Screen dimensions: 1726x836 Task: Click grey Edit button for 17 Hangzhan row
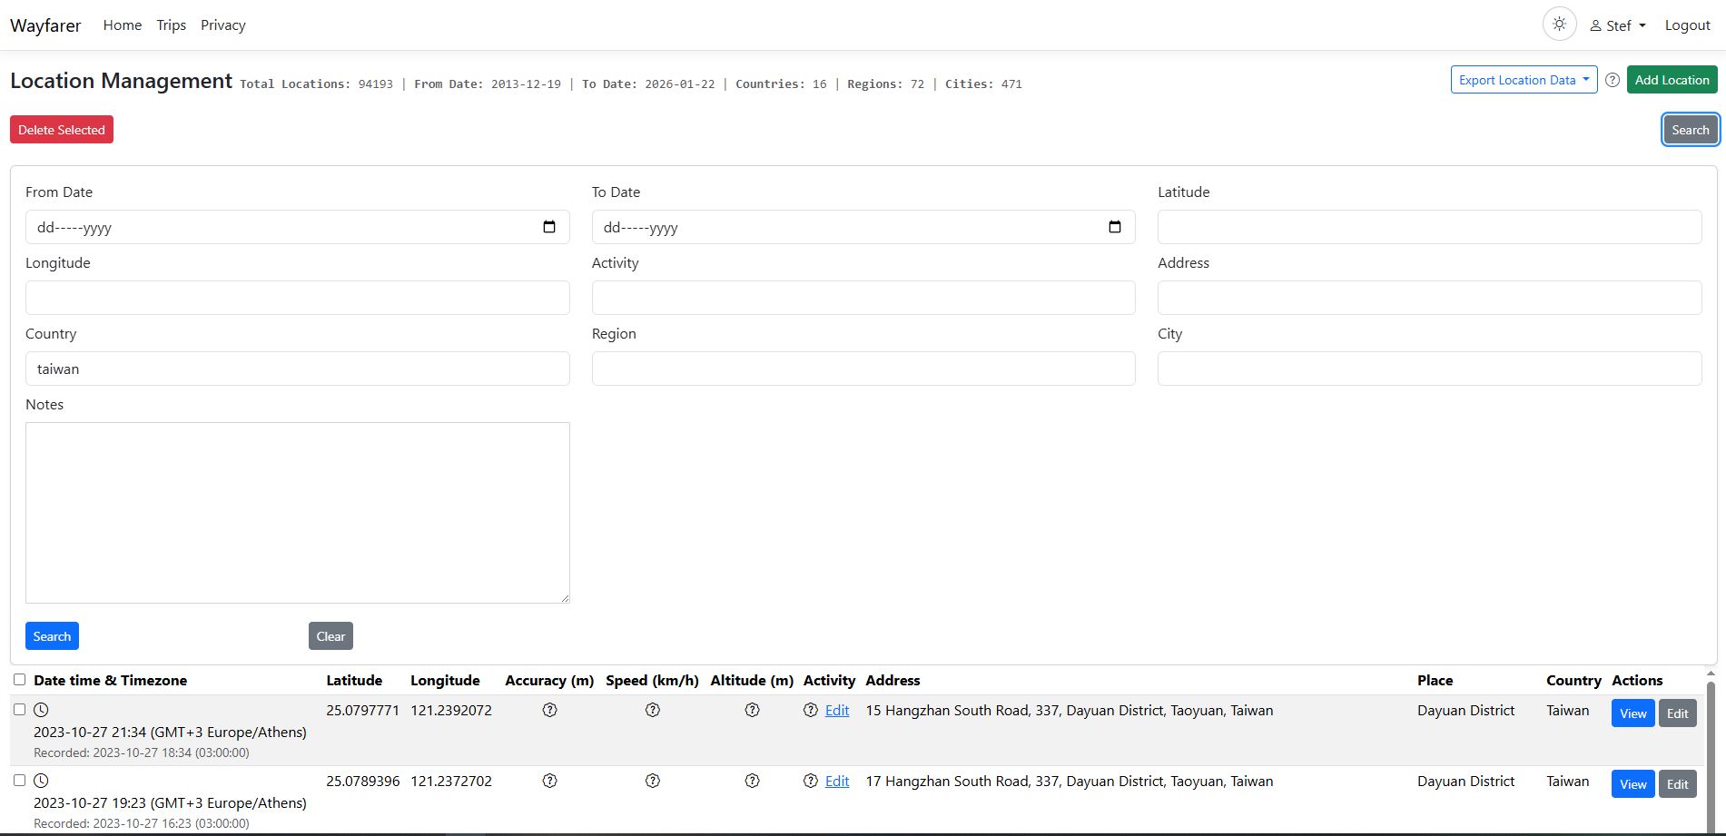click(x=1677, y=784)
